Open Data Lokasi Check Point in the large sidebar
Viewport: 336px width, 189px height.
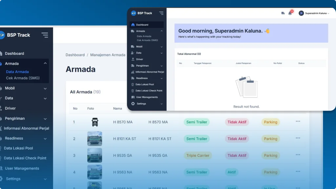[25, 158]
